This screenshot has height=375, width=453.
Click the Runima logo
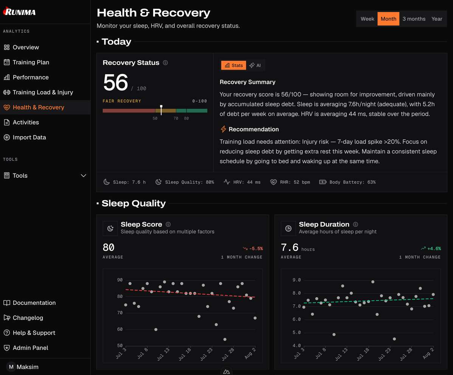19,12
